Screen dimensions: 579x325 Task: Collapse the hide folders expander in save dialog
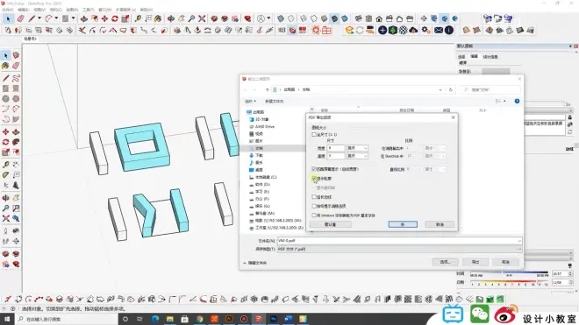tap(254, 263)
